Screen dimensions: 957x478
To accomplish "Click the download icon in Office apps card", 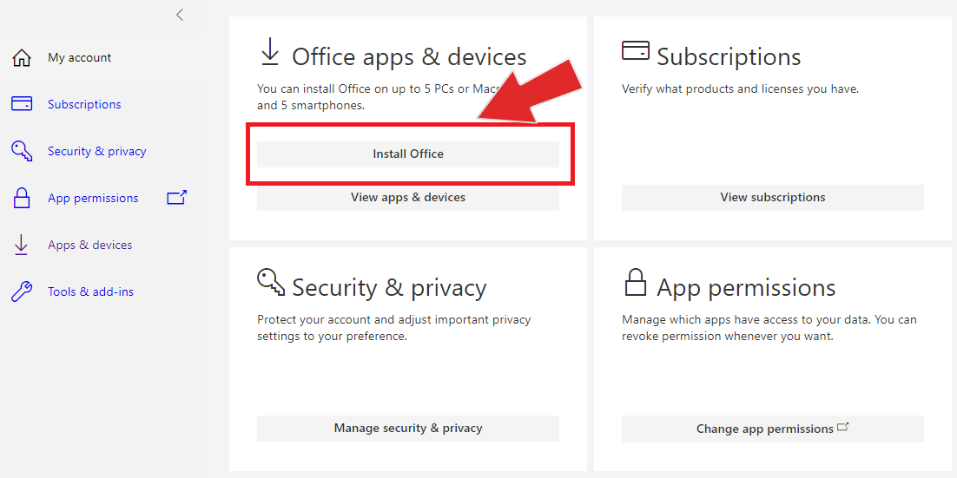I will coord(270,52).
